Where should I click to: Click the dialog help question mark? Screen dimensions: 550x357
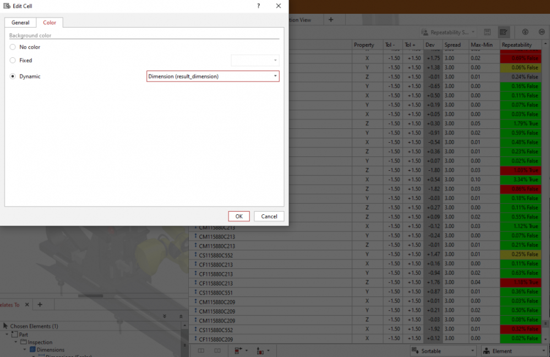point(259,6)
